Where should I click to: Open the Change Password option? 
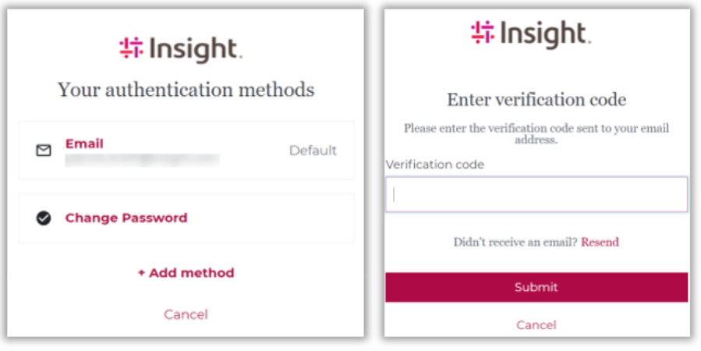pos(126,218)
